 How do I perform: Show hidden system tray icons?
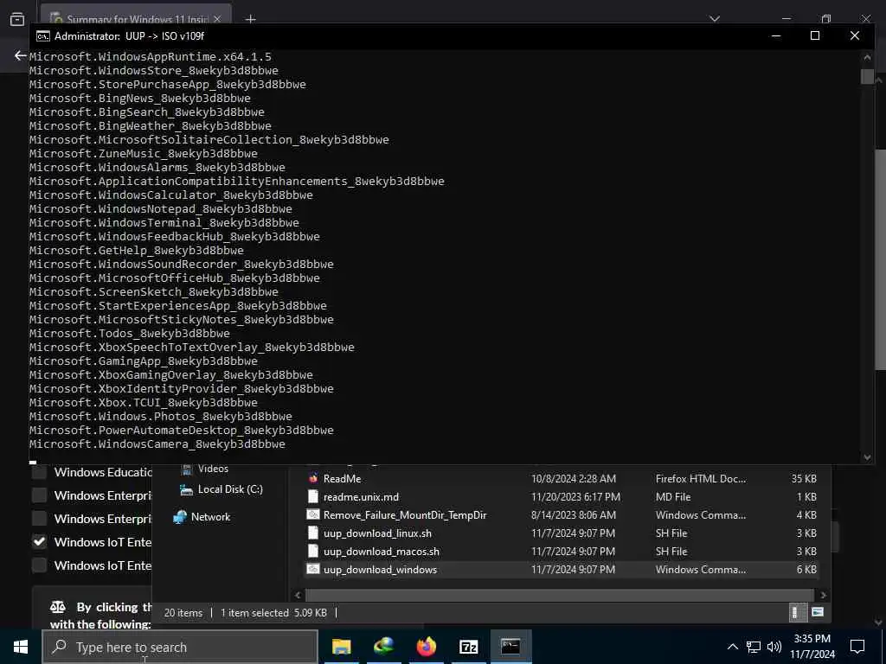click(x=732, y=647)
